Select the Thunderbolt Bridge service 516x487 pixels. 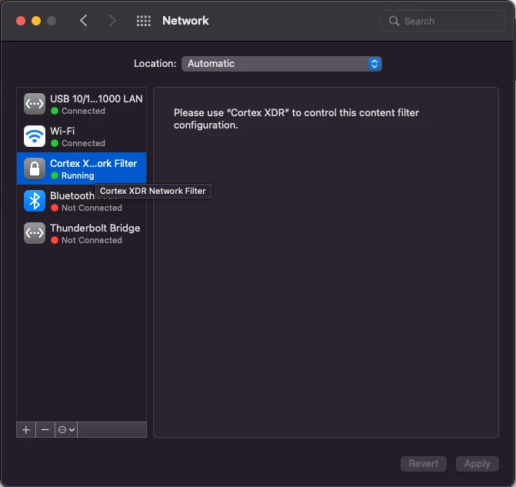[x=82, y=233]
